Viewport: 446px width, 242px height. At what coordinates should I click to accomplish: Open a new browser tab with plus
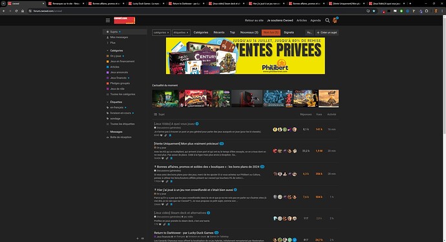(x=410, y=4)
